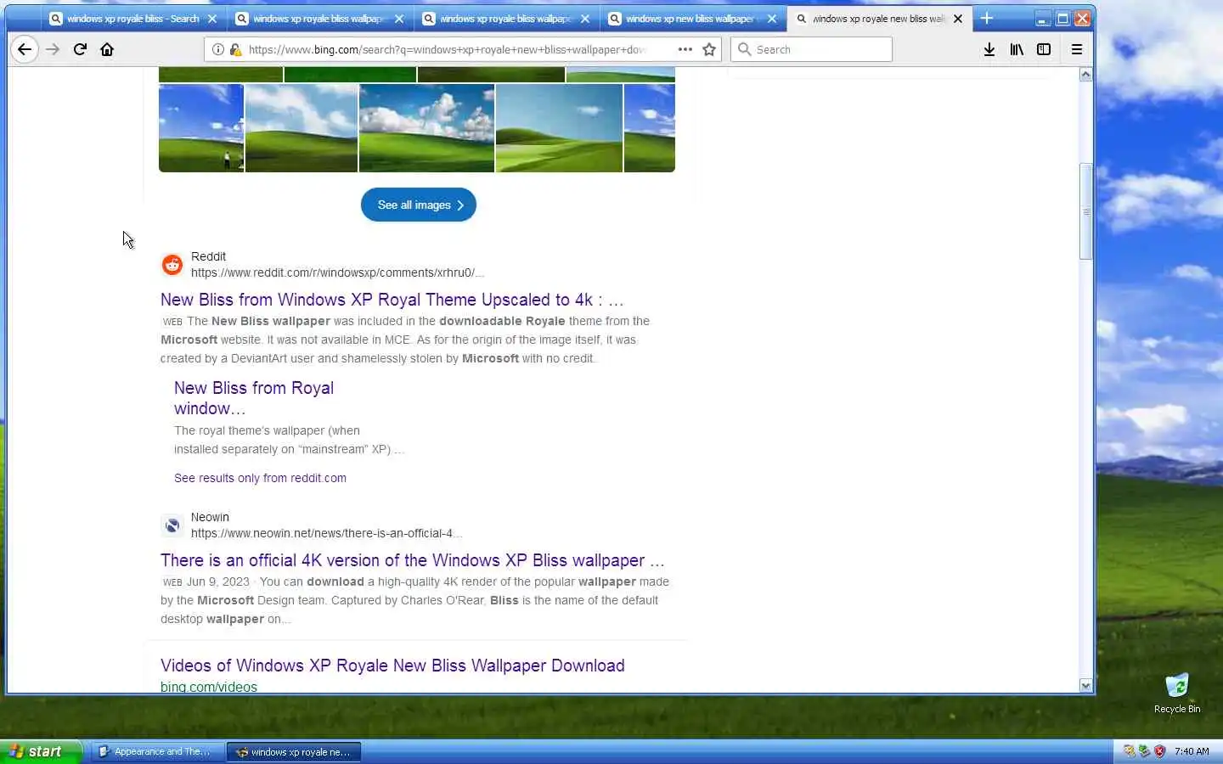Viewport: 1223px width, 764px height.
Task: Open the Firefox hamburger menu
Action: click(x=1076, y=49)
